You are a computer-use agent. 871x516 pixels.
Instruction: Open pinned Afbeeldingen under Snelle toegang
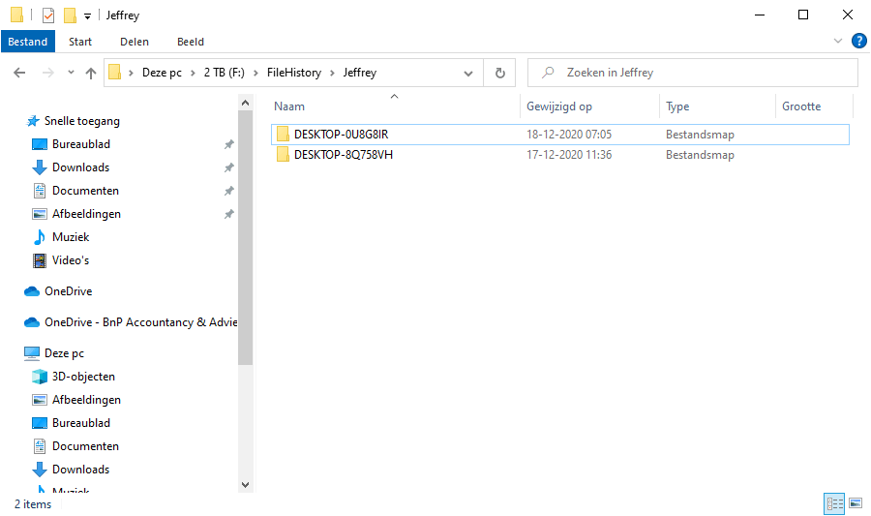(x=86, y=214)
